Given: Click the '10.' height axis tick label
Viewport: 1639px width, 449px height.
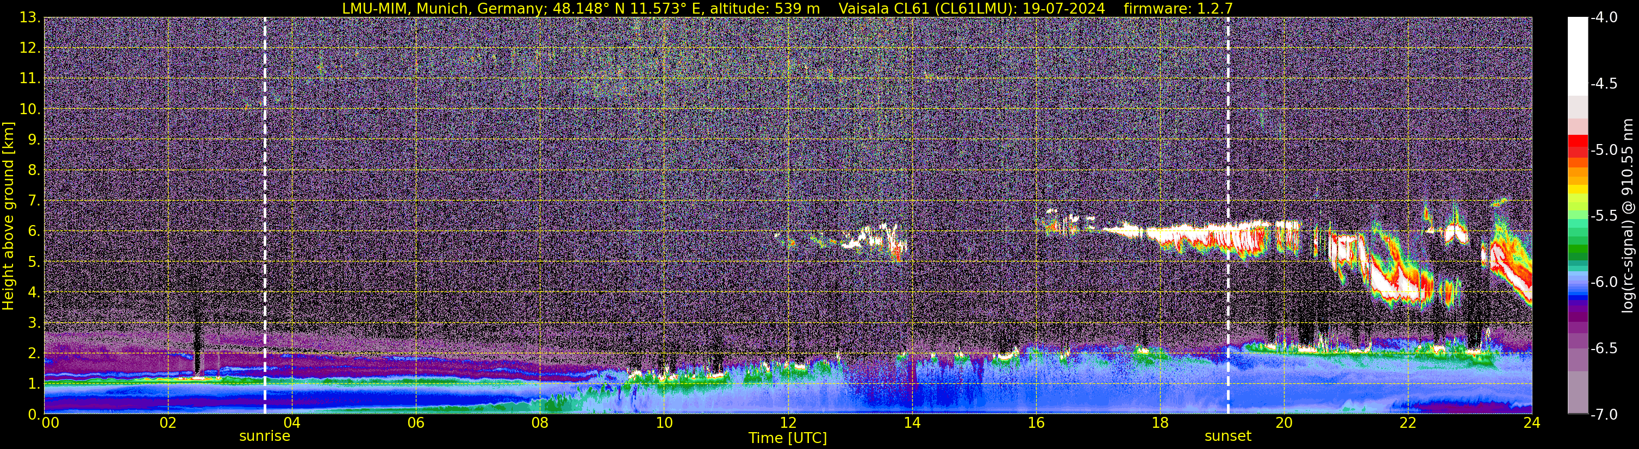Looking at the screenshot, I should click(30, 109).
